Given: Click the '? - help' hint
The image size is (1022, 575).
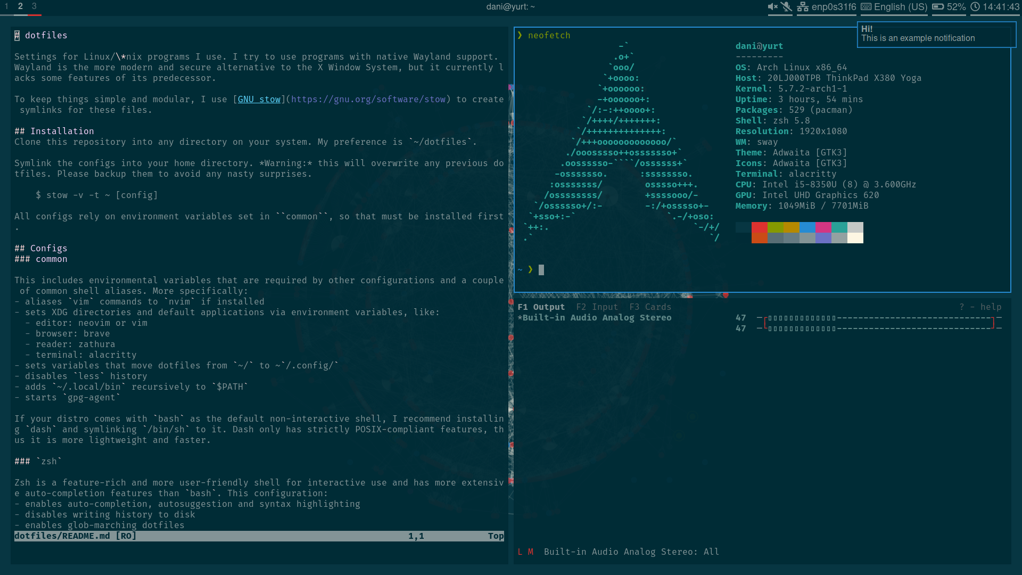Looking at the screenshot, I should click(x=980, y=307).
